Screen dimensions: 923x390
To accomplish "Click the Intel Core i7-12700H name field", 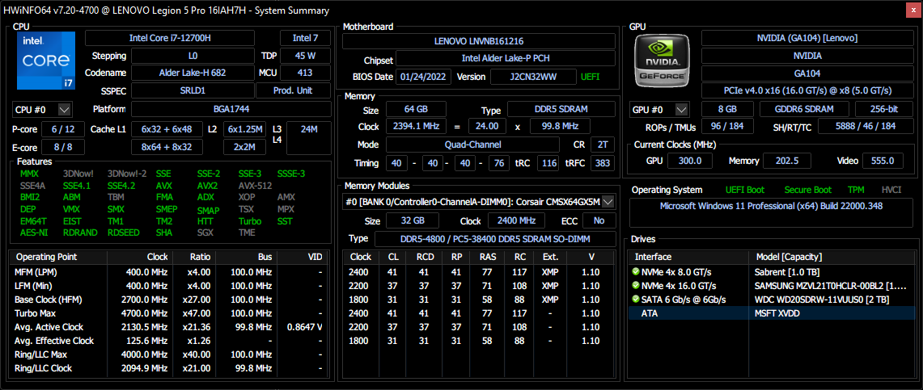I will click(170, 38).
